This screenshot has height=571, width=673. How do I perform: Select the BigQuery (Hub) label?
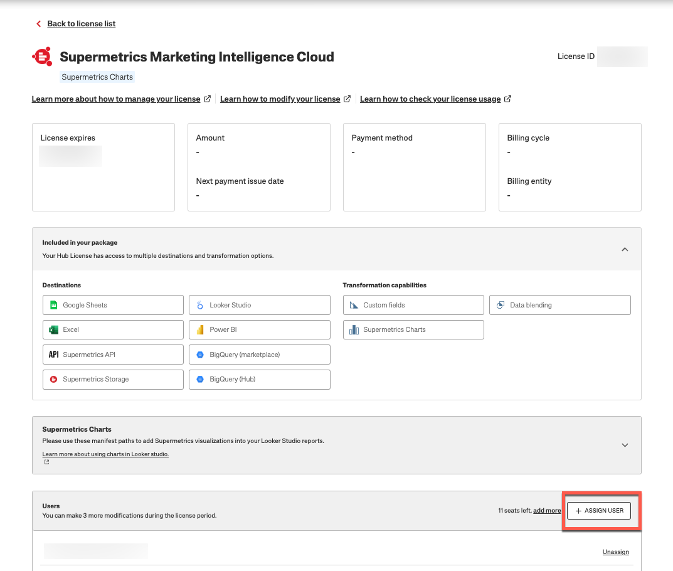point(233,380)
